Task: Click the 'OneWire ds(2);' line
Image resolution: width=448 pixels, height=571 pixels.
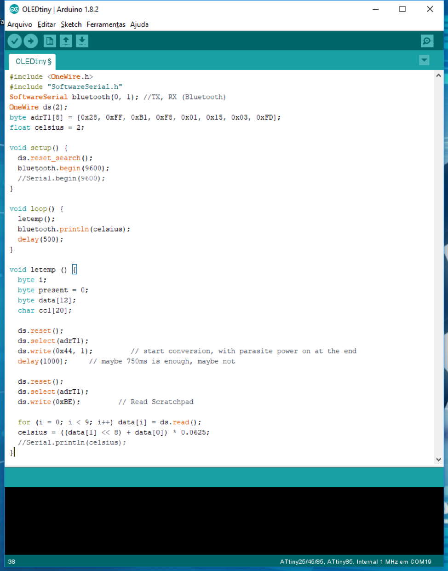Action: [x=39, y=107]
